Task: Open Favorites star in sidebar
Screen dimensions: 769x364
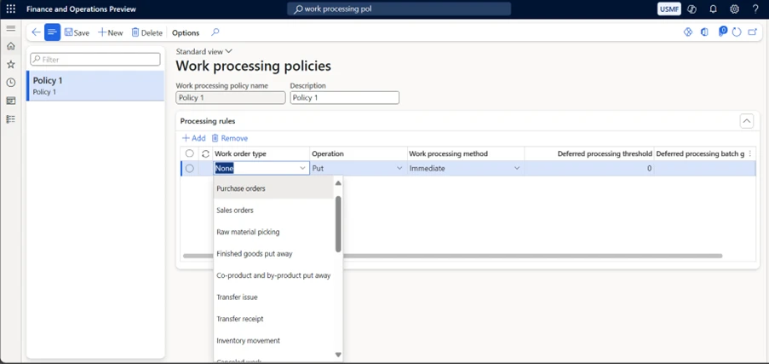Action: [11, 64]
